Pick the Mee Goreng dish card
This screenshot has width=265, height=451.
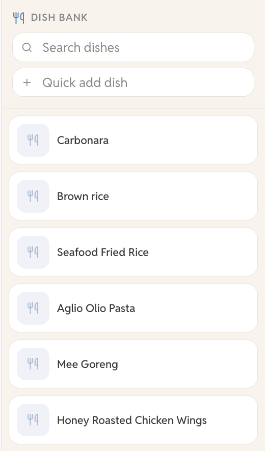(x=134, y=364)
